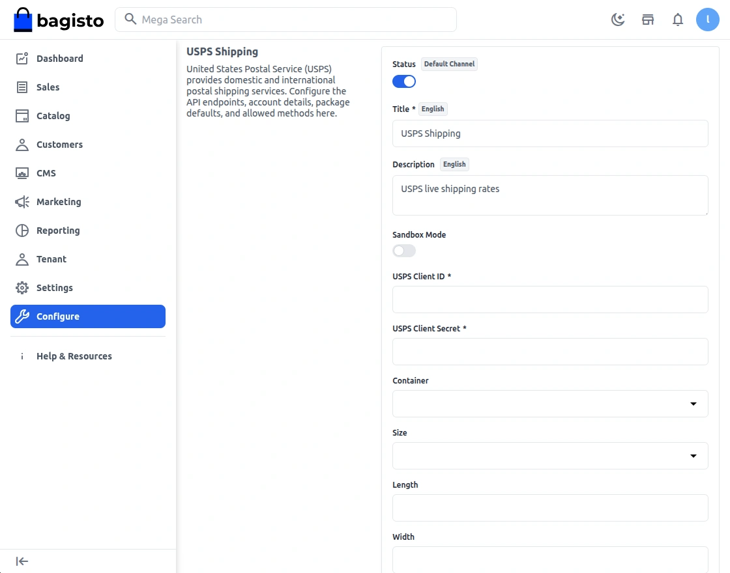Screen dimensions: 730x573
Task: Click the Configure wrench icon
Action: pyautogui.click(x=22, y=316)
